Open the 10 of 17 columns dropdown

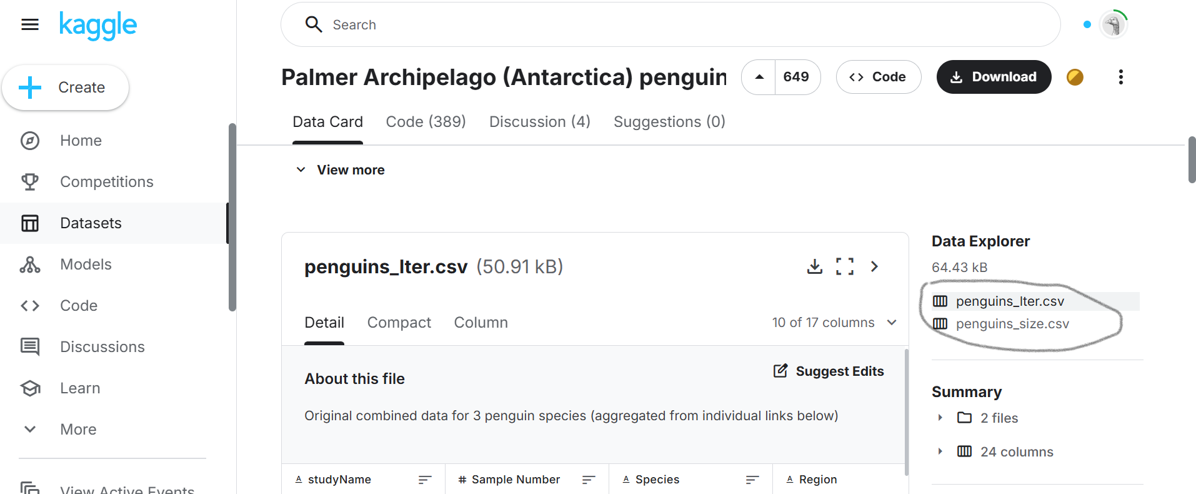tap(834, 323)
